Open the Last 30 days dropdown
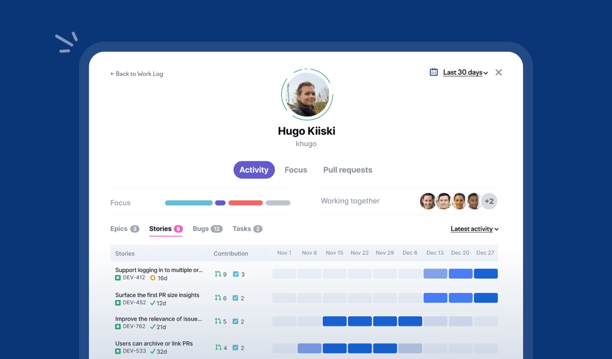This screenshot has height=359, width=612. (x=464, y=72)
